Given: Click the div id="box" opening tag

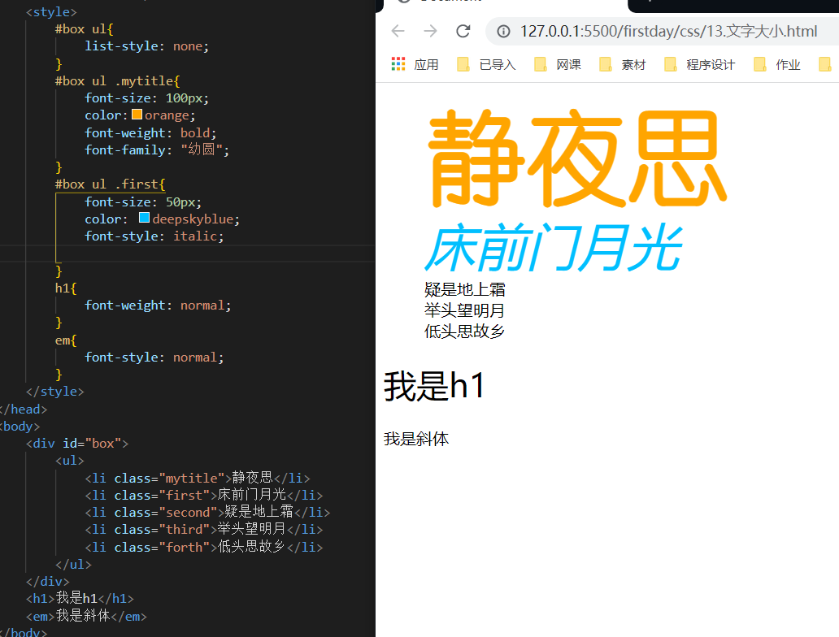Looking at the screenshot, I should tap(77, 444).
